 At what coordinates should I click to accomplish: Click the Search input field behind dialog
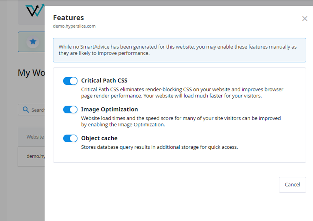pos(31,110)
